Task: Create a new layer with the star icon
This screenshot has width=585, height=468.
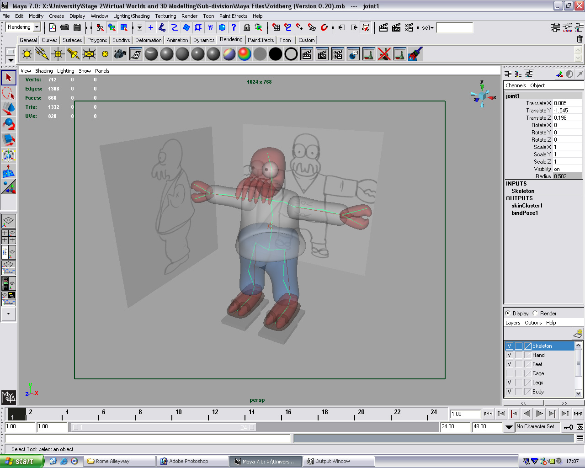Action: [578, 333]
